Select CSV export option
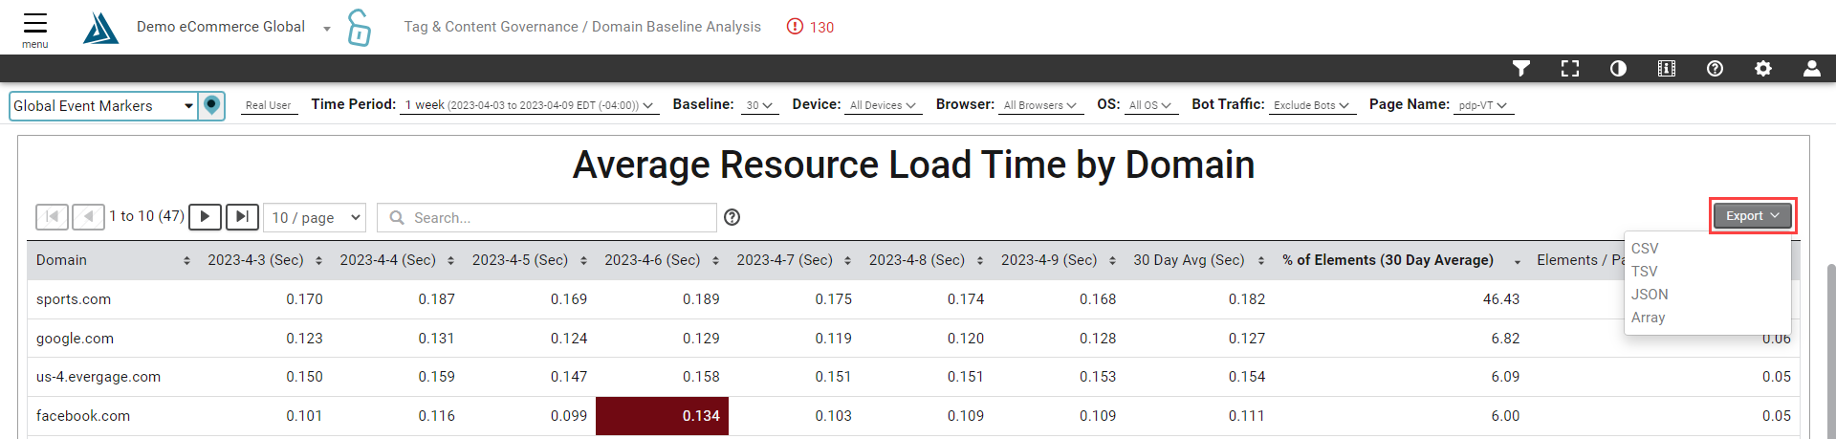This screenshot has width=1836, height=439. (x=1645, y=248)
